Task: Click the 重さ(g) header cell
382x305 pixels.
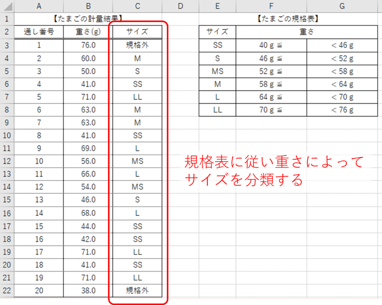Action: 88,32
